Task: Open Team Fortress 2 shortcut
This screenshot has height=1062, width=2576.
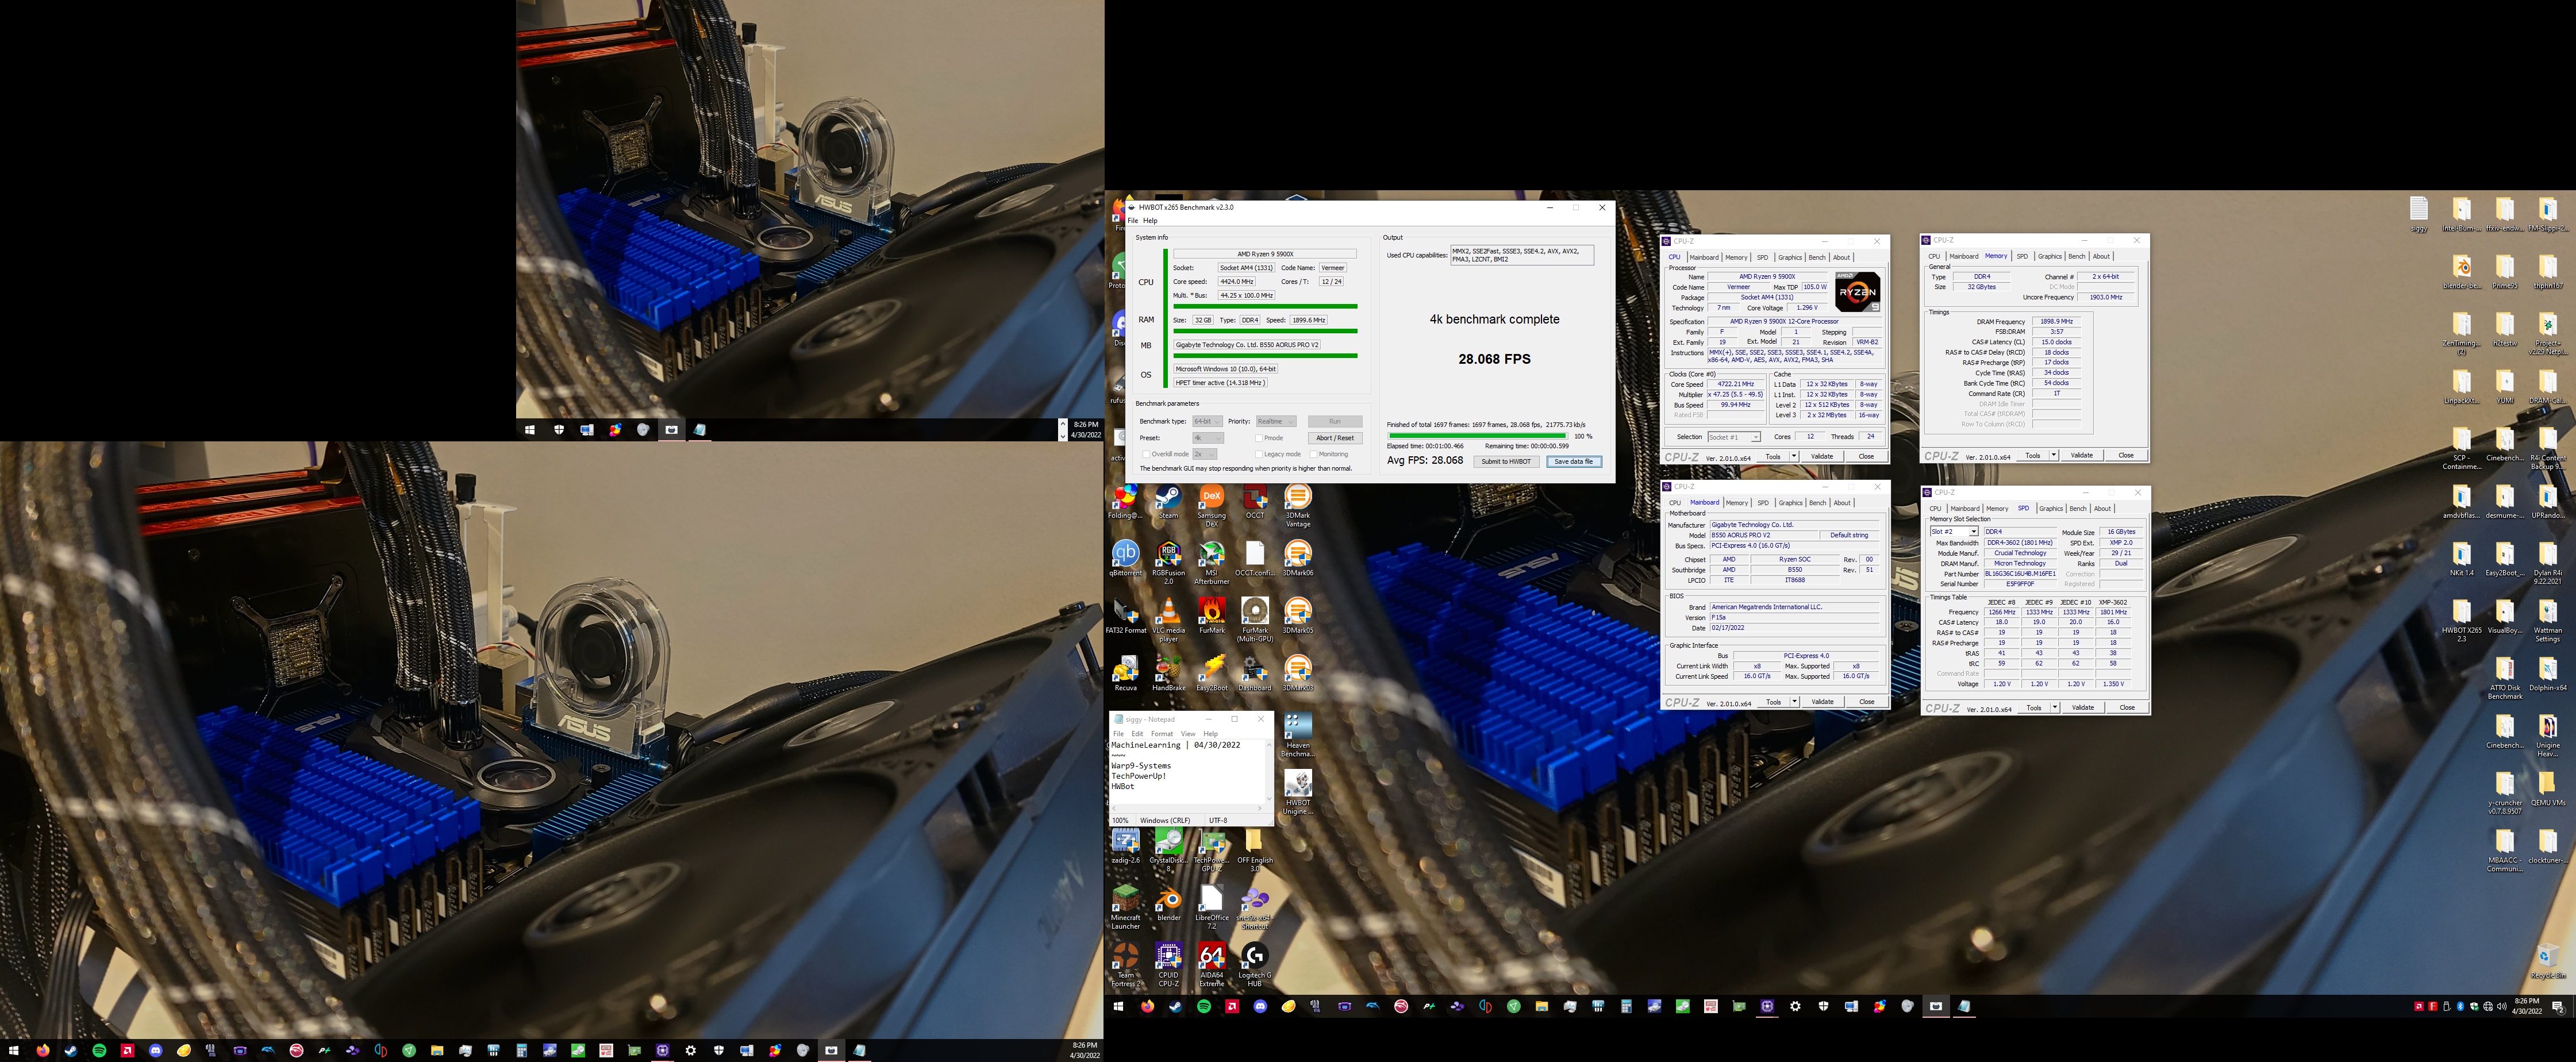Action: click(x=1126, y=965)
